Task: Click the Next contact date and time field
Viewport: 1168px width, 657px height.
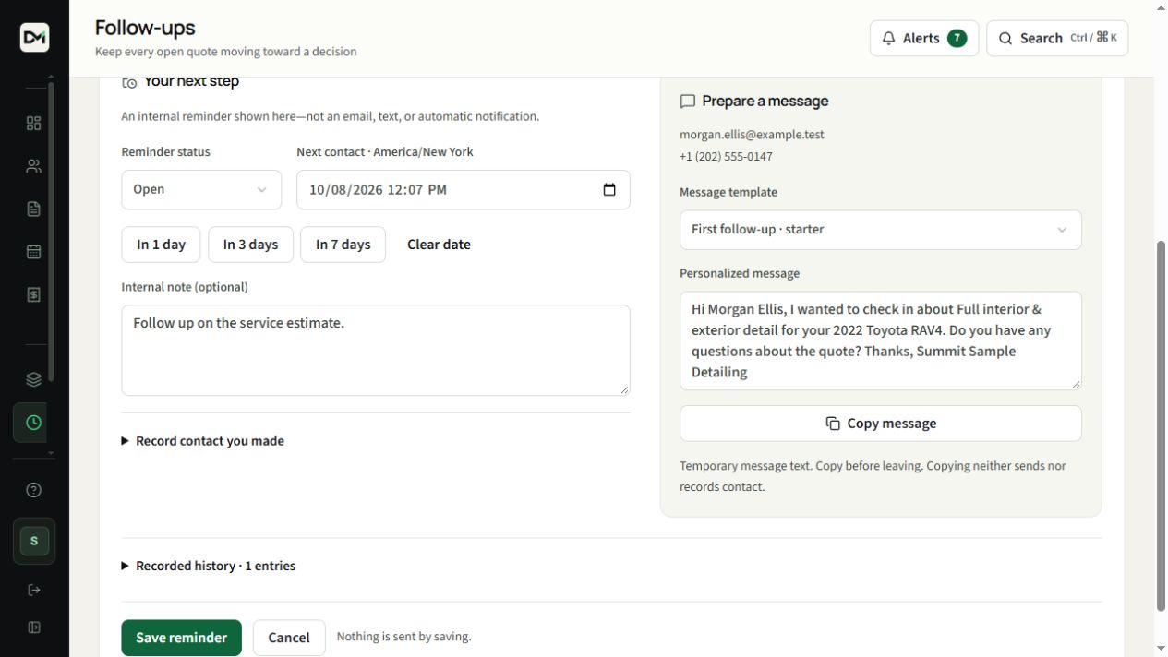Action: point(463,189)
